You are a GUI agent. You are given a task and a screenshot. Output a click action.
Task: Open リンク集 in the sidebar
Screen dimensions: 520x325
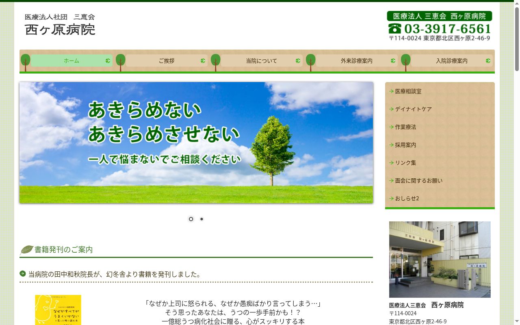point(405,163)
